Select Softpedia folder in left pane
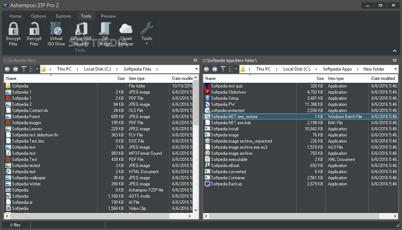 [20, 86]
